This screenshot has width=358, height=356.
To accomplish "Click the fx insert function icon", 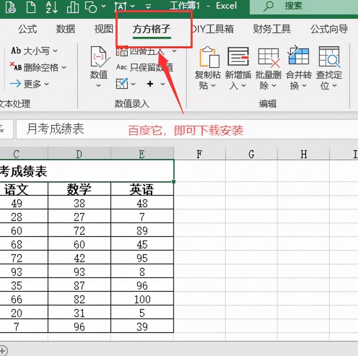I will 2,129.
